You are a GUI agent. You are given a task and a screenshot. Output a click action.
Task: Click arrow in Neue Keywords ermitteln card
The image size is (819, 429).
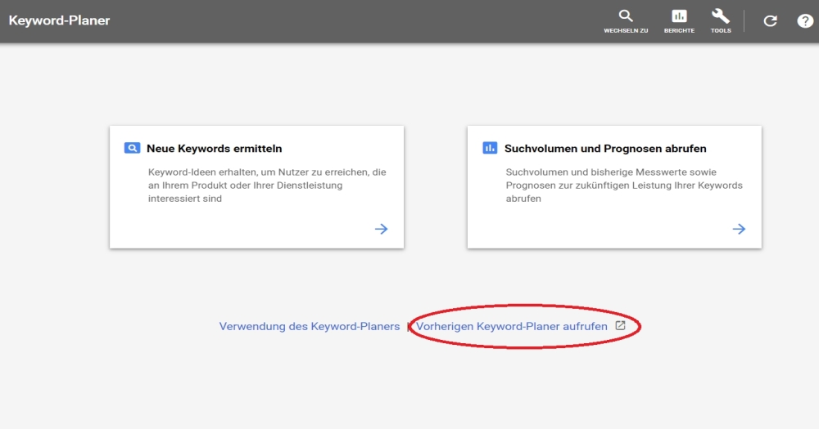(382, 229)
